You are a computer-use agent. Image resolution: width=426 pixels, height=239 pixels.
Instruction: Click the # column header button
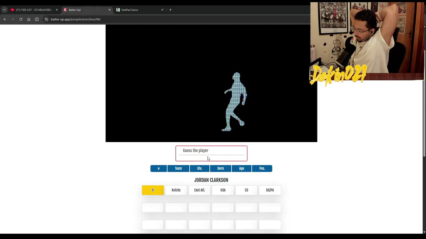tap(158, 168)
